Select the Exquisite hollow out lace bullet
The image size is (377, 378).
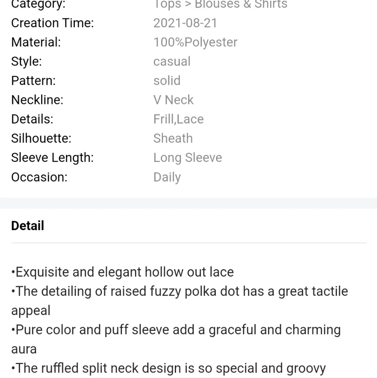point(123,272)
